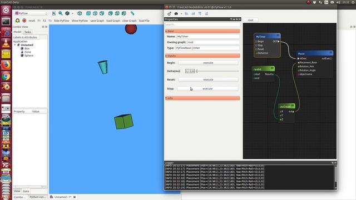
Task: Open Terminal from the Ubuntu dock
Action: (x=6, y=22)
